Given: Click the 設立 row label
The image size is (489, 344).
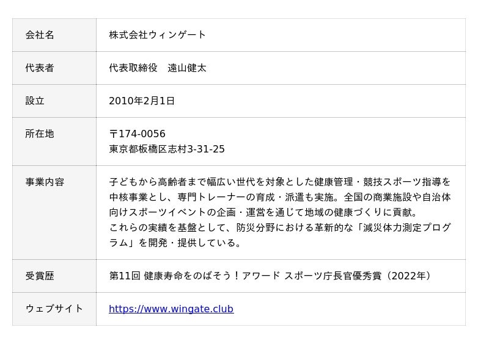Looking at the screenshot, I should [35, 101].
